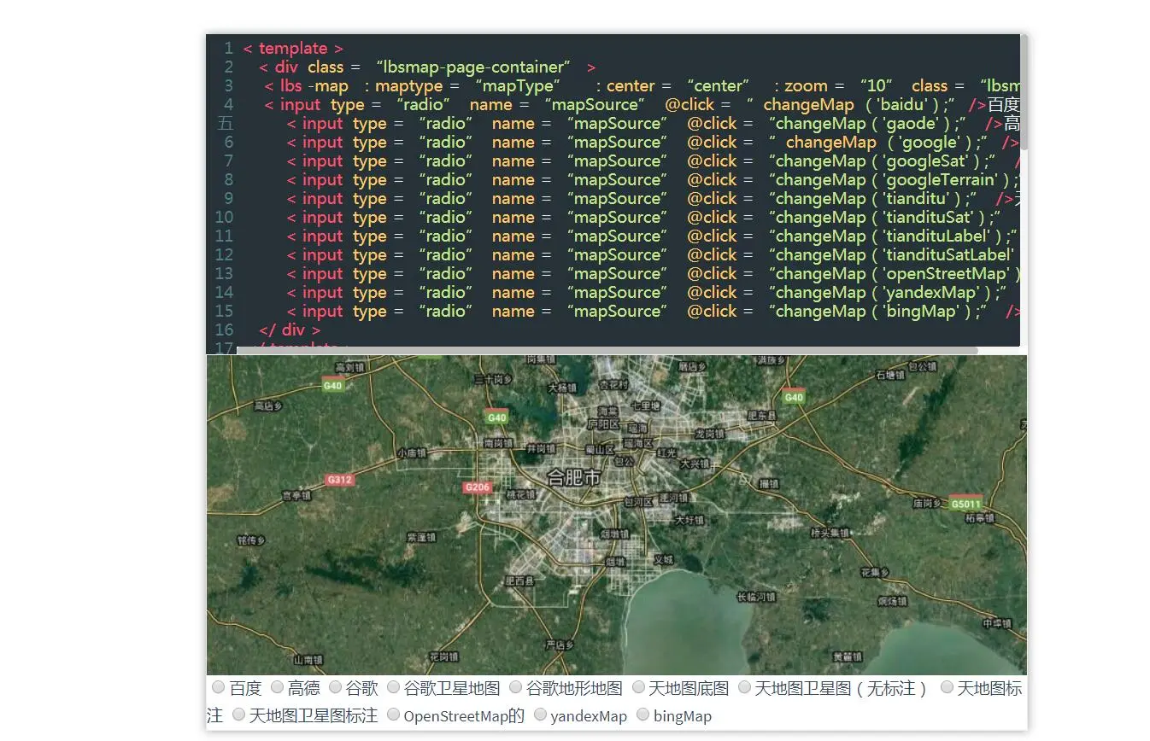1150x741 pixels.
Task: Select 天地图卫星图(无标注) radio button
Action: click(x=744, y=687)
